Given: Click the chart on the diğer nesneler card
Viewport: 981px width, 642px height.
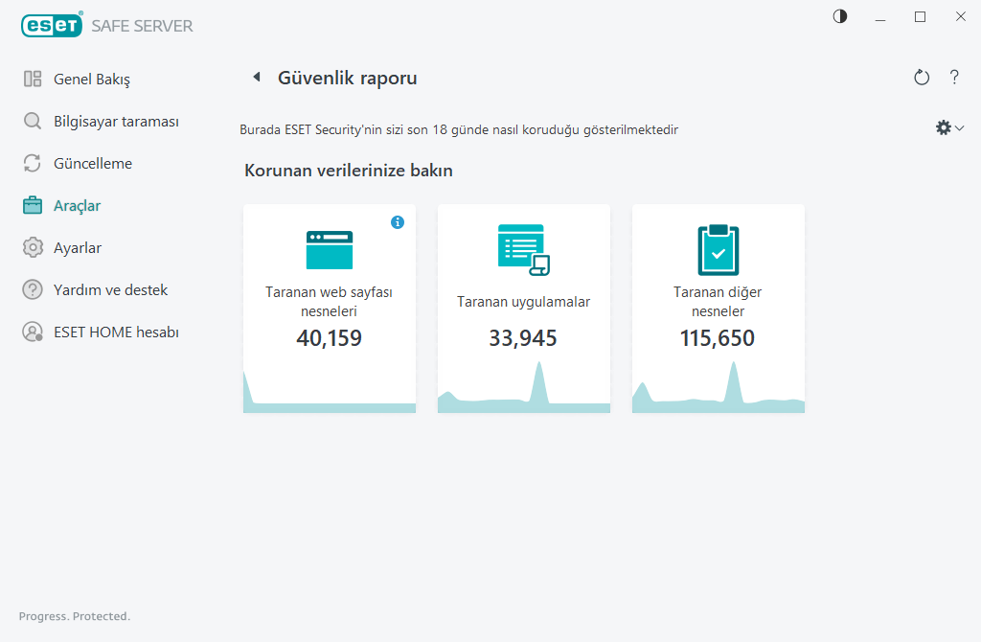Looking at the screenshot, I should tap(719, 388).
